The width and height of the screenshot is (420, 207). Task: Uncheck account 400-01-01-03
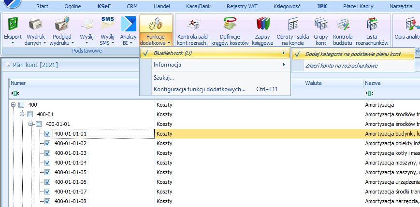tap(47, 153)
